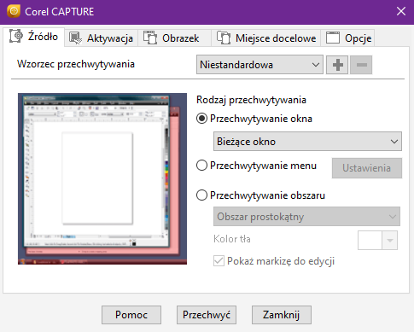Image resolution: width=414 pixels, height=332 pixels.
Task: Click the Ustawienia button
Action: coord(367,168)
